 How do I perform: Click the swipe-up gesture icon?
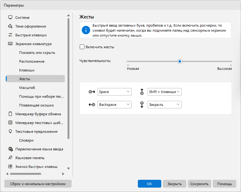[142, 92]
